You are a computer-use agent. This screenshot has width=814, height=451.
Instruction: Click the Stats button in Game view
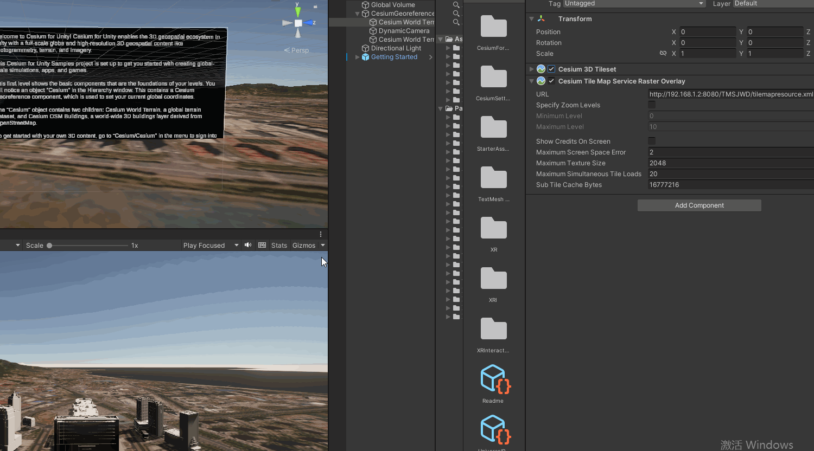(x=279, y=246)
